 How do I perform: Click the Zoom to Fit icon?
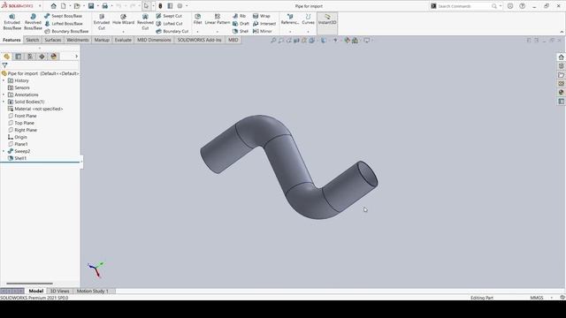(273, 41)
